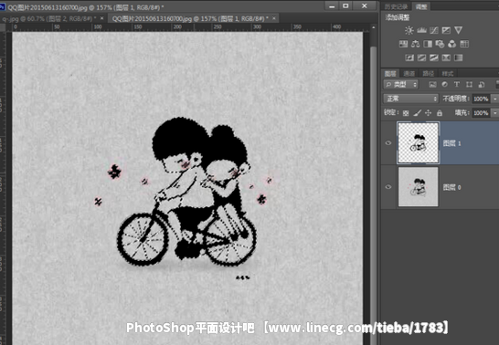Open the 正常 blend mode dropdown
Screen dimensions: 499x345
pyautogui.click(x=411, y=99)
